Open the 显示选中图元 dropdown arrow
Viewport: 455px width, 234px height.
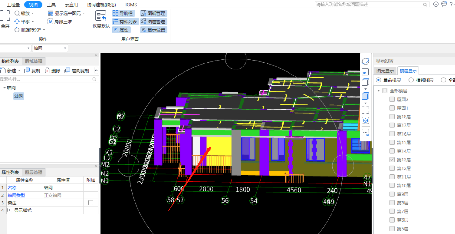pos(84,13)
